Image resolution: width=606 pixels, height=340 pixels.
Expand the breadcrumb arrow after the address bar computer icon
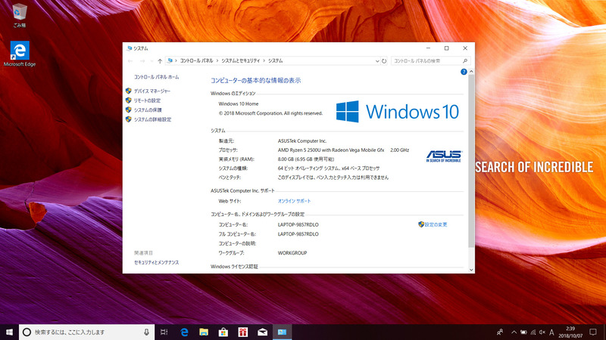pyautogui.click(x=176, y=61)
